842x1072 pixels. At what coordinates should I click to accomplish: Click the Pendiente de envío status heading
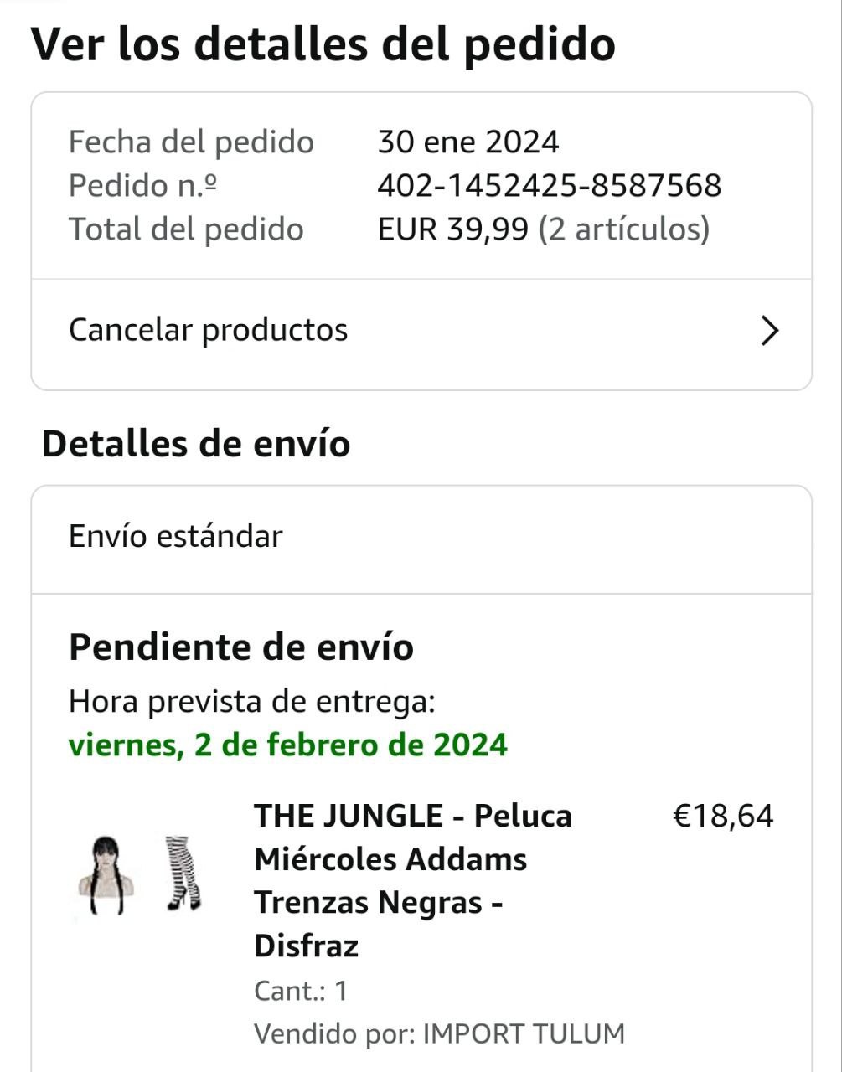click(x=241, y=647)
